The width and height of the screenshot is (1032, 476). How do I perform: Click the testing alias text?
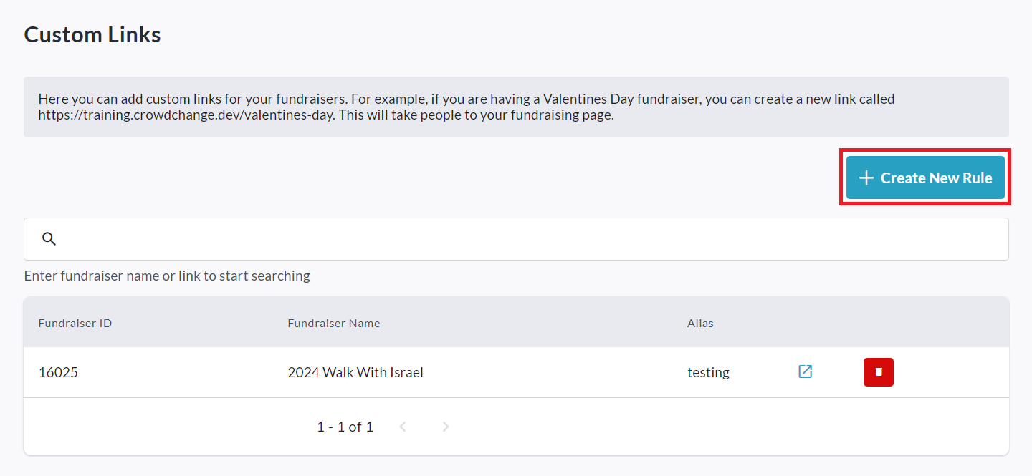[x=708, y=372]
